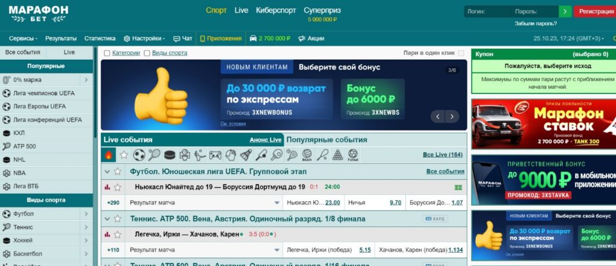Open Приложения mobile apps link
616x266 pixels.
tap(221, 39)
